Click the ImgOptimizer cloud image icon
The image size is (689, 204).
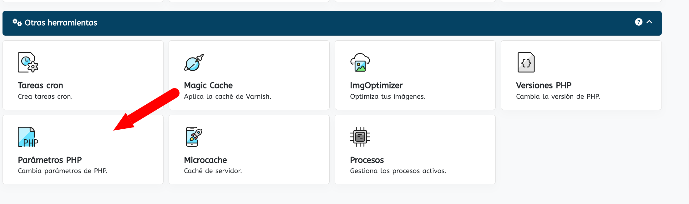coord(360,62)
